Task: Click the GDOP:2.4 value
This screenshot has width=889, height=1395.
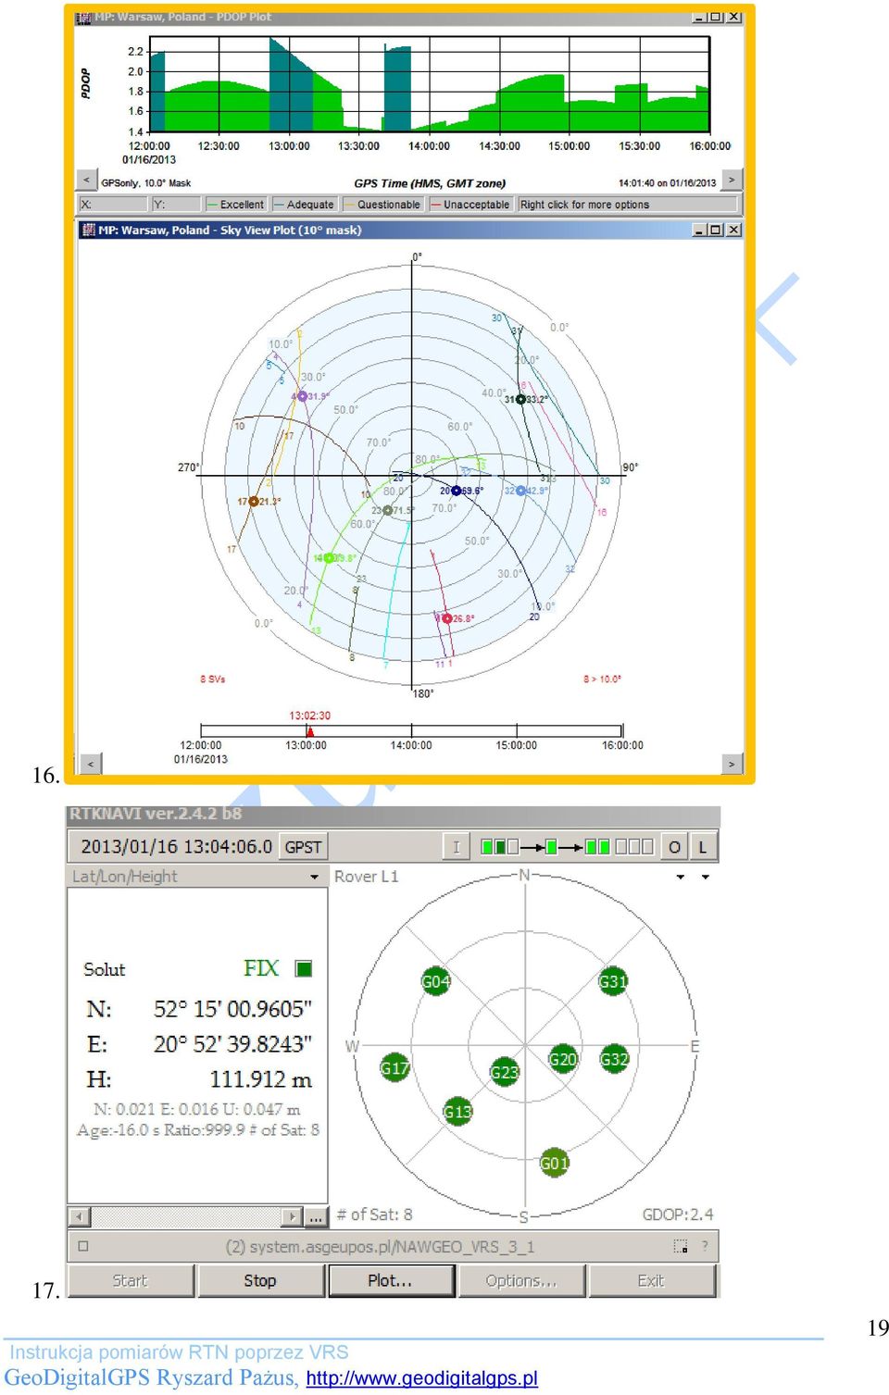Action: pos(678,1214)
